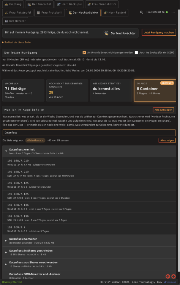The height and width of the screenshot is (285, 180).
Task: Select 192.168.7.125 WebGUI row
Action: point(89,185)
